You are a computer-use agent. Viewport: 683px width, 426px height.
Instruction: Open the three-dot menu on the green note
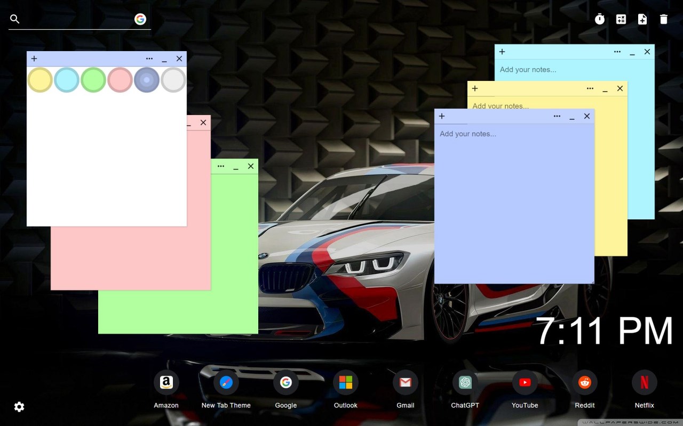point(221,166)
